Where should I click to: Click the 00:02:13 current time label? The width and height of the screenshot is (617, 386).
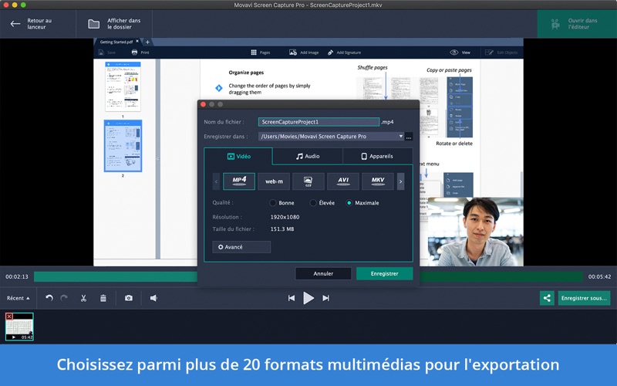(x=17, y=277)
